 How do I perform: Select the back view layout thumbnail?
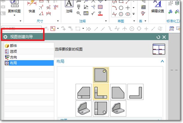(x=135, y=92)
